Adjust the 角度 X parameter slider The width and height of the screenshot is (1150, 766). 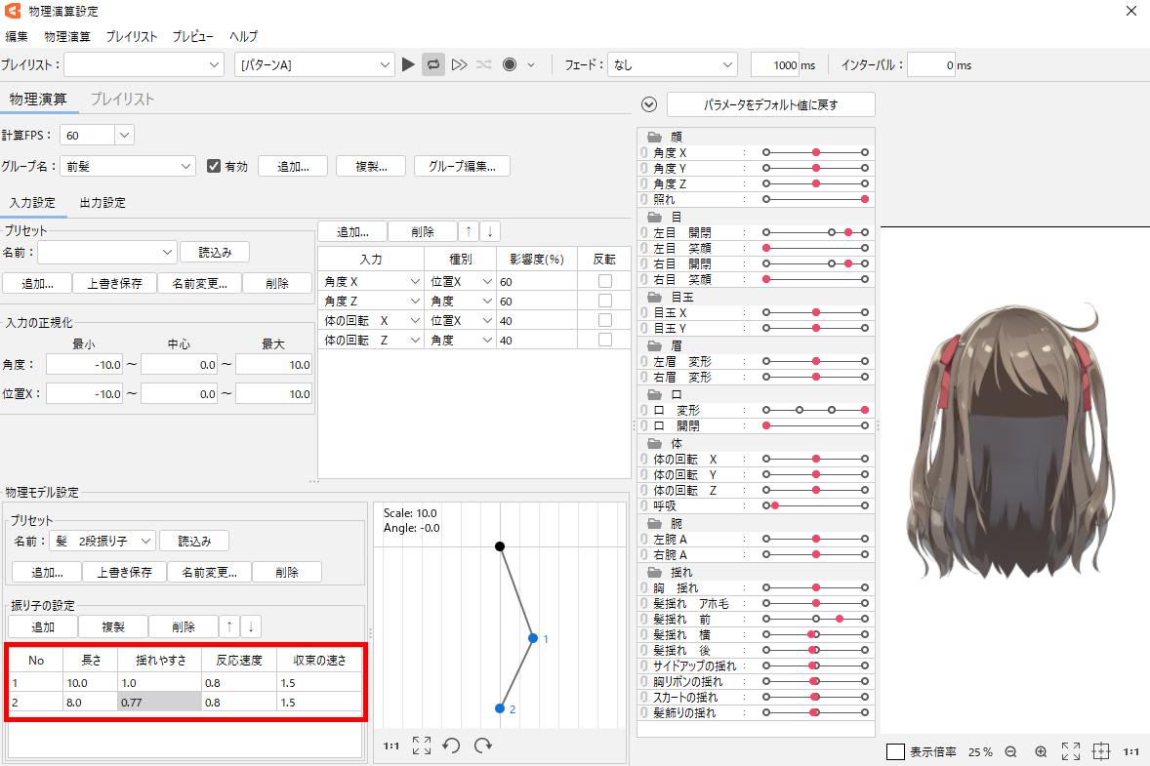815,152
